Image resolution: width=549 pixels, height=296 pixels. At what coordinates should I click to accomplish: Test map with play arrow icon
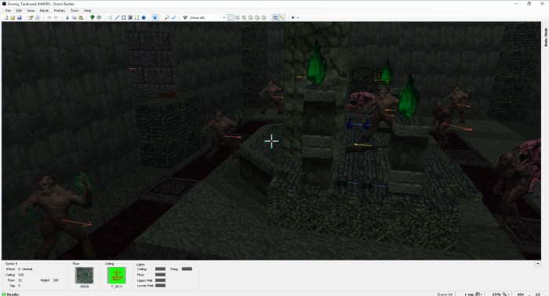pos(293,17)
